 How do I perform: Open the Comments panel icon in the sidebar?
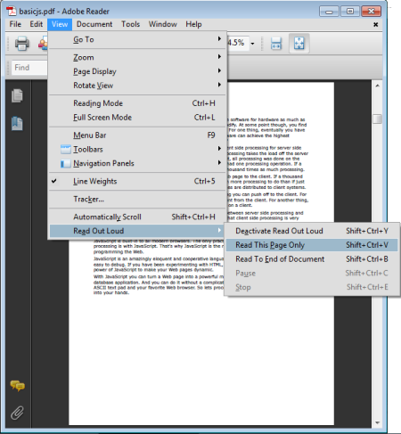18,386
